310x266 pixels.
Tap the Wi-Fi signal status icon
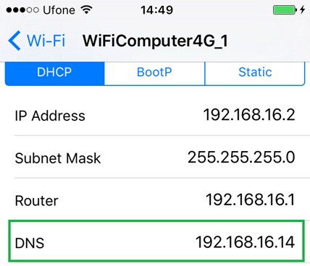[86, 10]
